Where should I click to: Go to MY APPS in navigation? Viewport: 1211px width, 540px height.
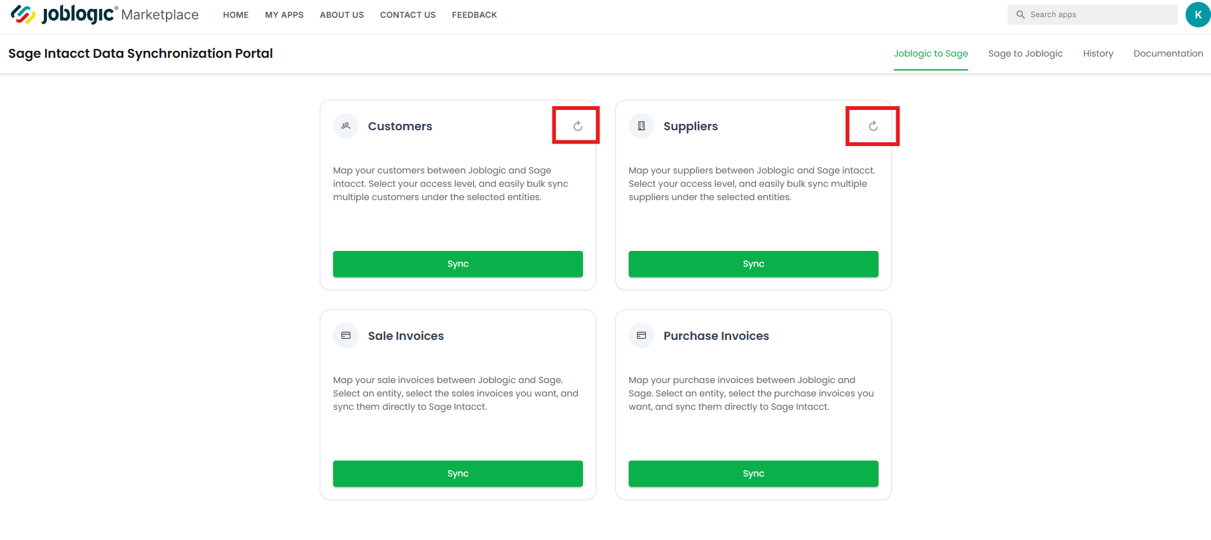pos(284,15)
